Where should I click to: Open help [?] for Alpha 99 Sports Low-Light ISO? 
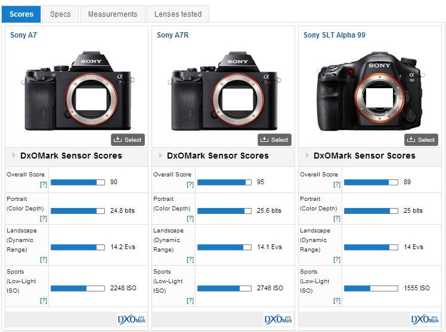coord(337,301)
